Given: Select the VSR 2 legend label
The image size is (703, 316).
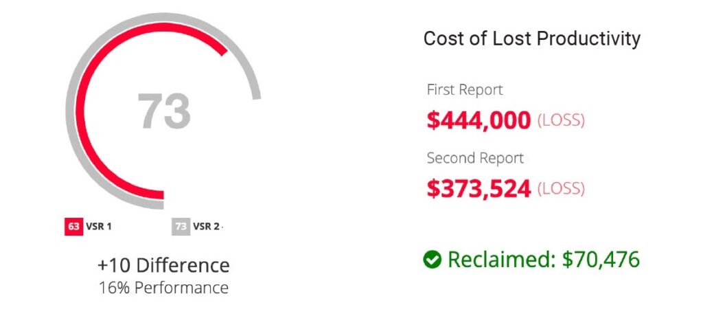Looking at the screenshot, I should tap(206, 226).
